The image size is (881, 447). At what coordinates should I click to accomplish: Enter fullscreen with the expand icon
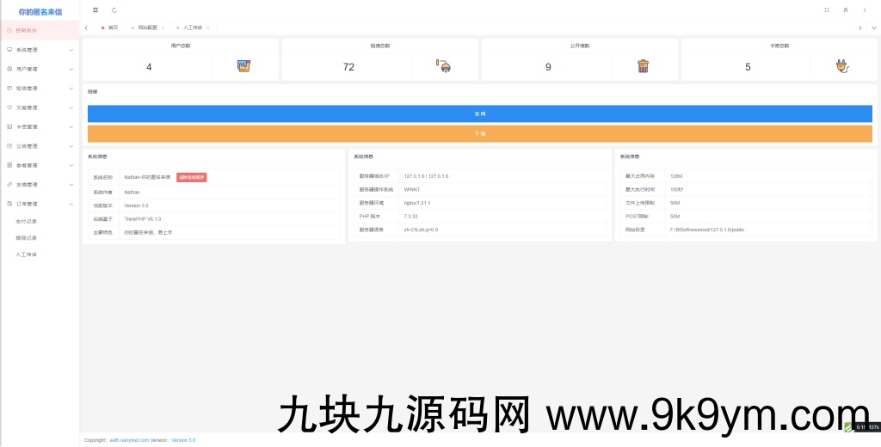(x=827, y=10)
